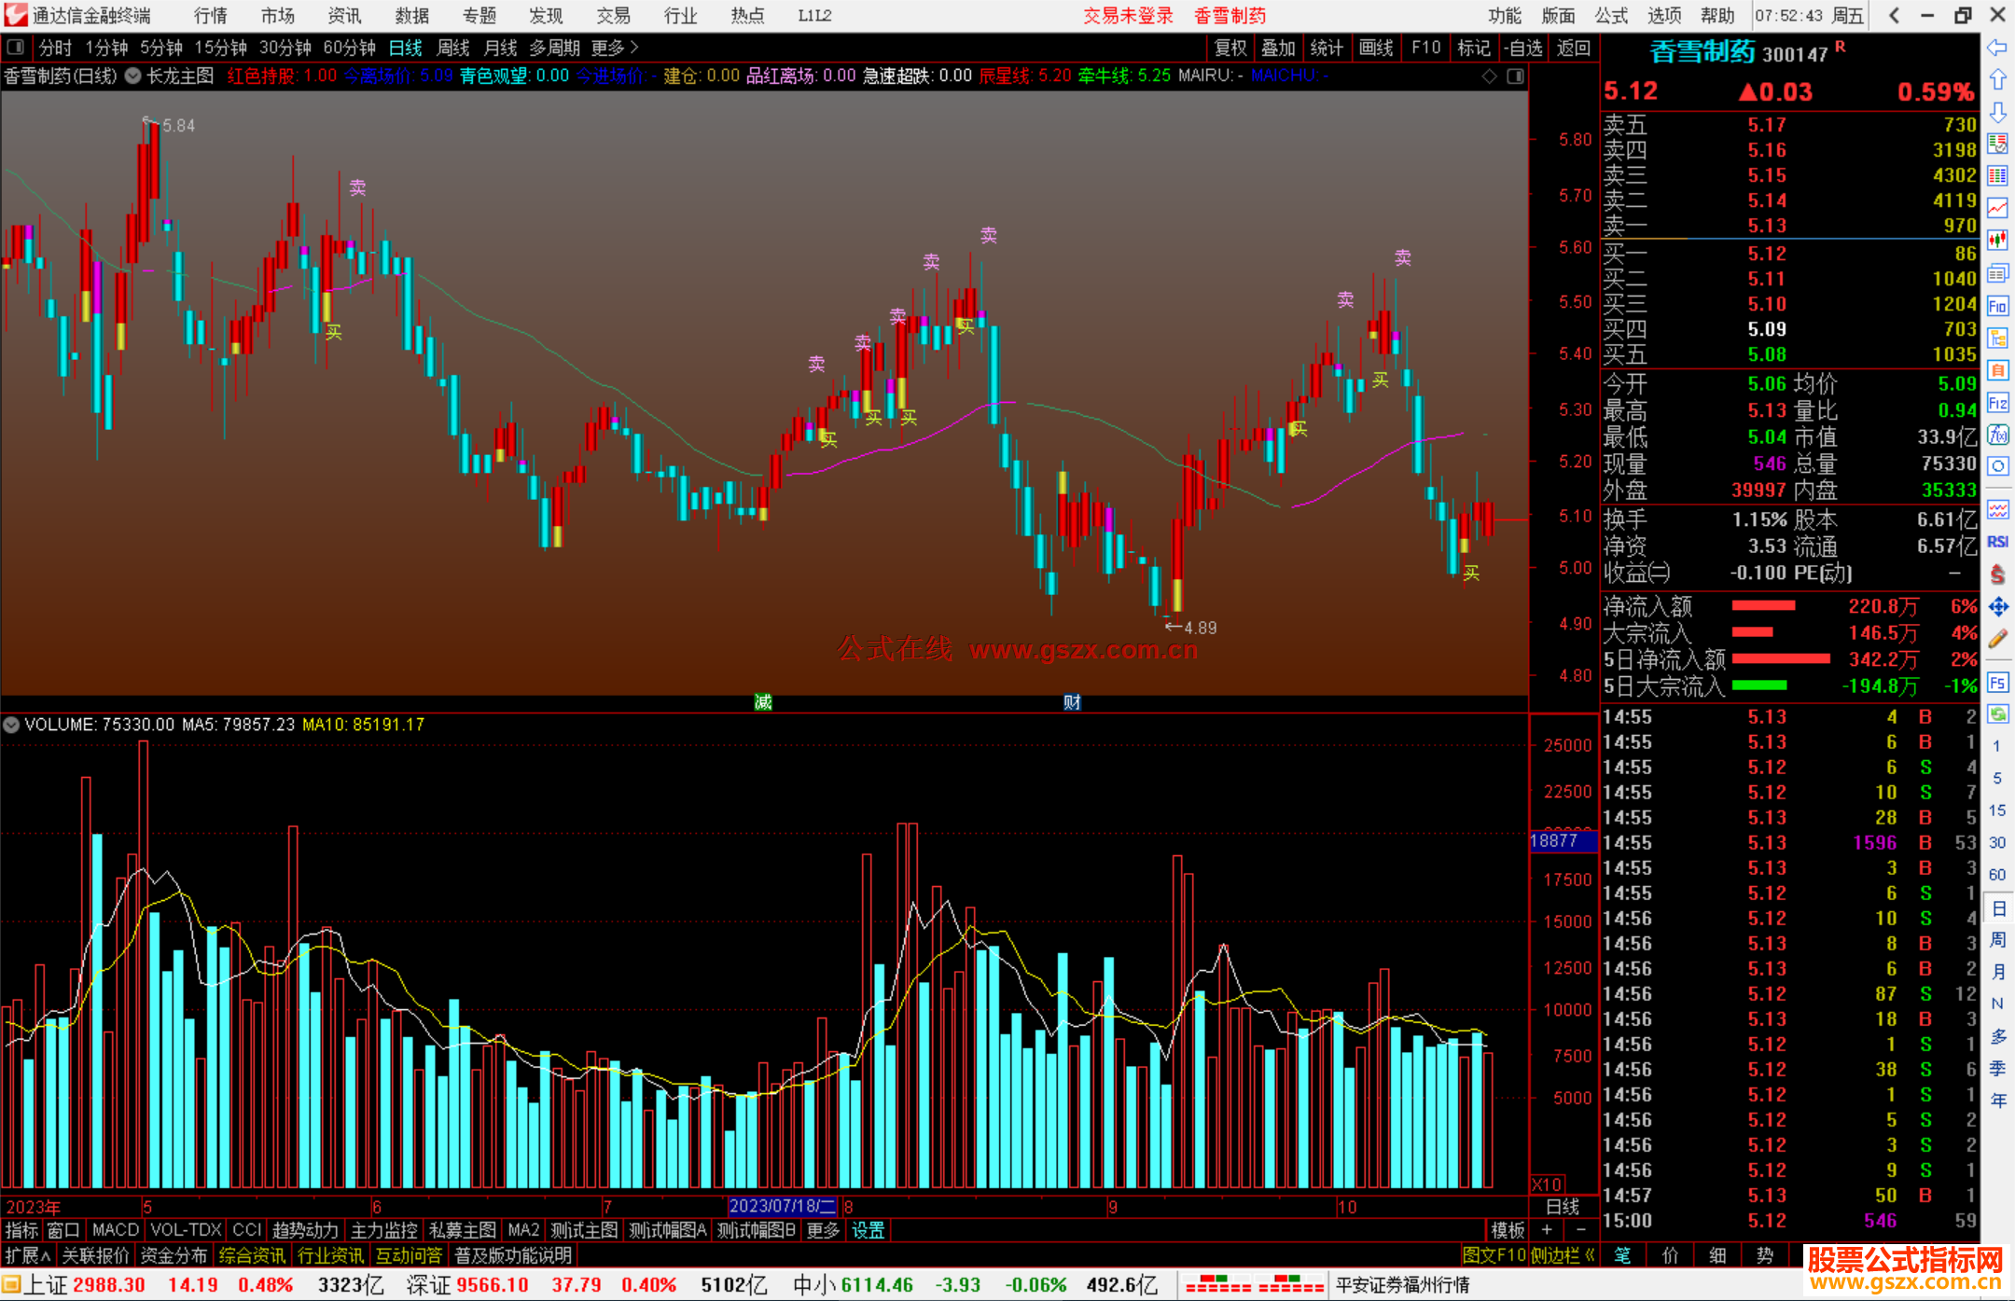This screenshot has width=2015, height=1301.
Task: Open the f(x) formula sidebar icon
Action: click(x=1997, y=436)
